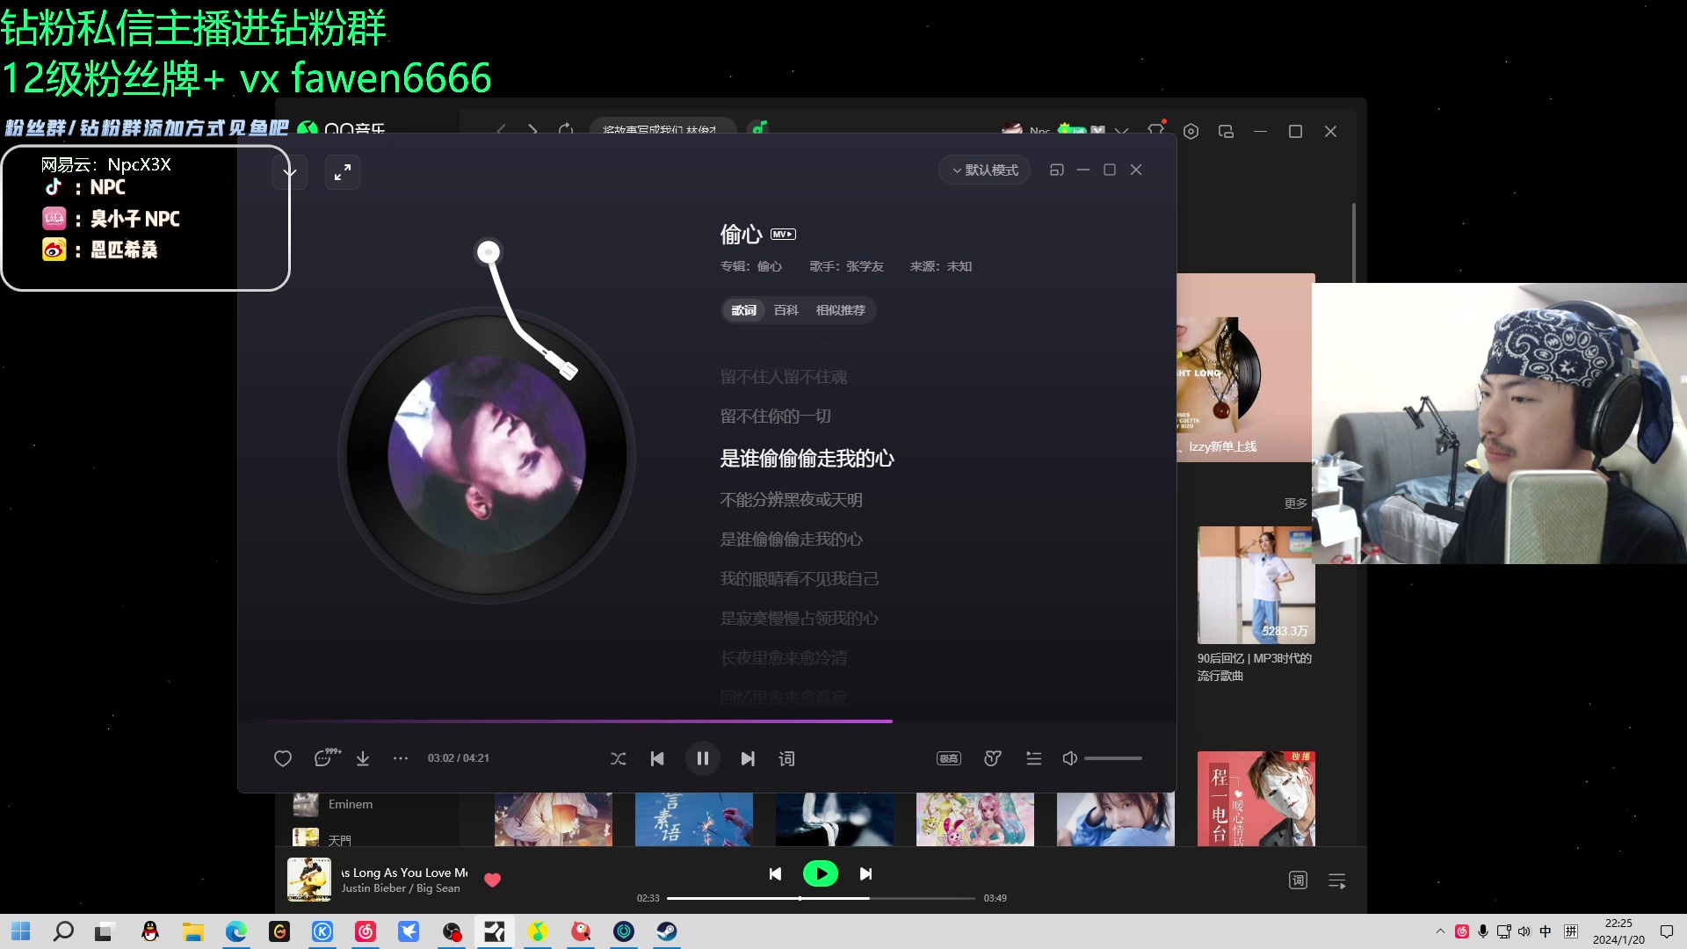1687x949 pixels.
Task: Switch lyrics window to mini mode
Action: point(1057,170)
